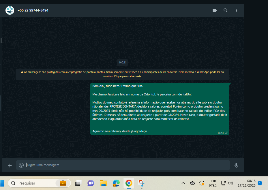Click the double-check delivery ticks
268x190 pixels.
[226, 133]
